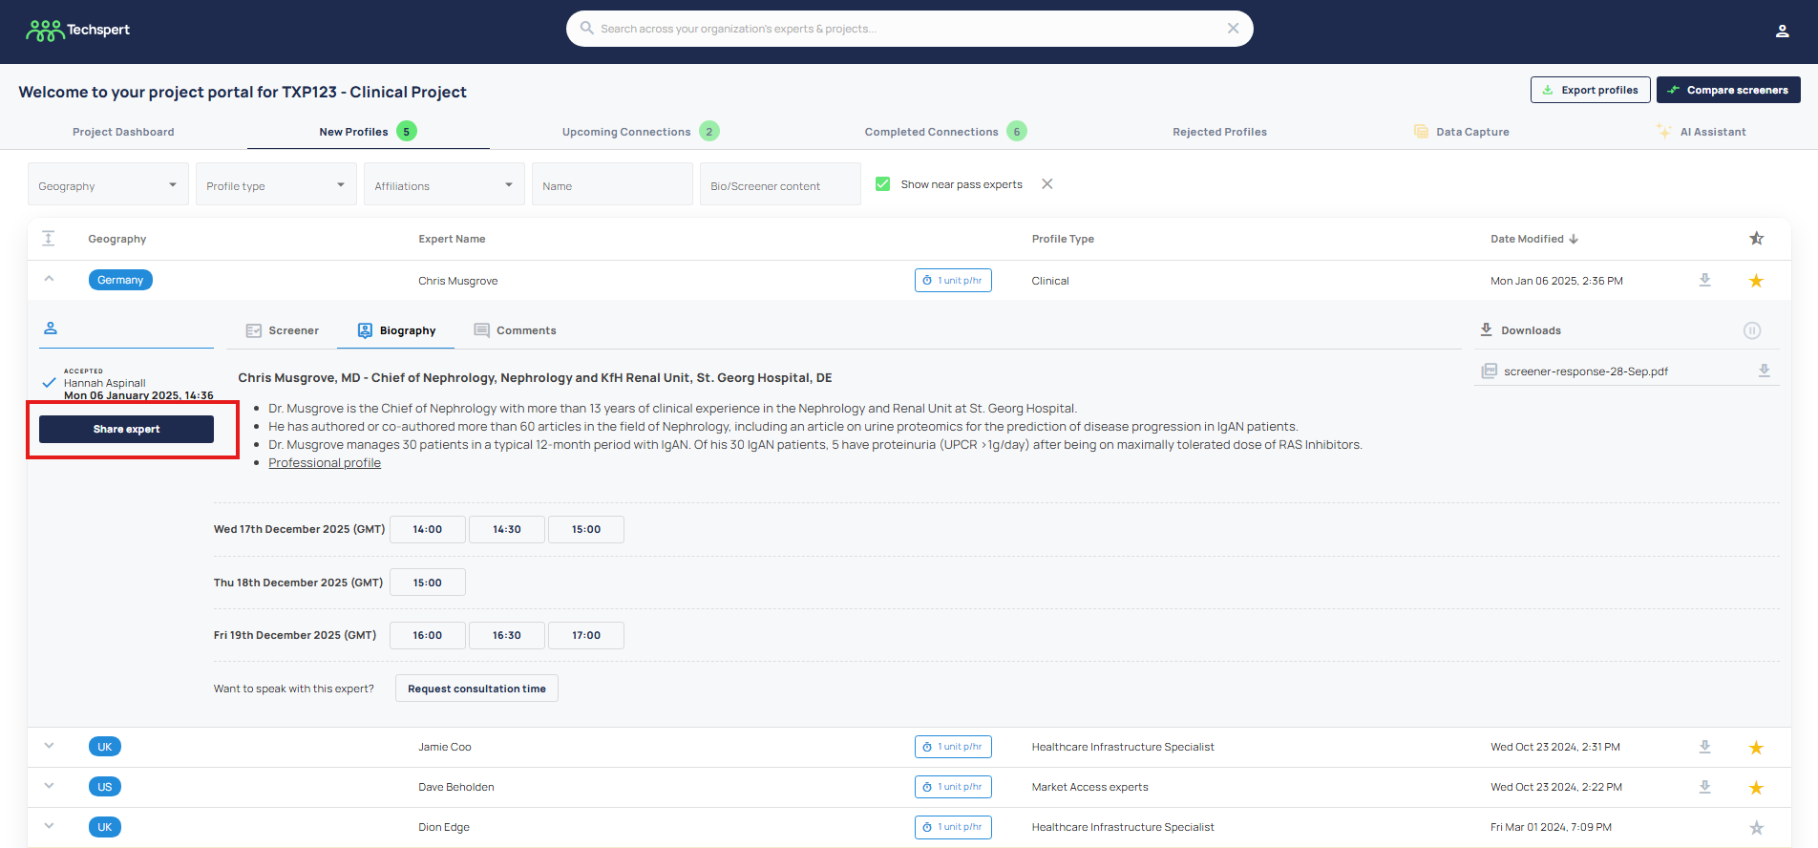Image resolution: width=1818 pixels, height=848 pixels.
Task: Expand Dave Beholden's row
Action: click(49, 786)
